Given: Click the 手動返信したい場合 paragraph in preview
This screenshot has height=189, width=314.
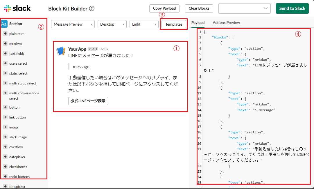Looking at the screenshot, I should pos(123,84).
